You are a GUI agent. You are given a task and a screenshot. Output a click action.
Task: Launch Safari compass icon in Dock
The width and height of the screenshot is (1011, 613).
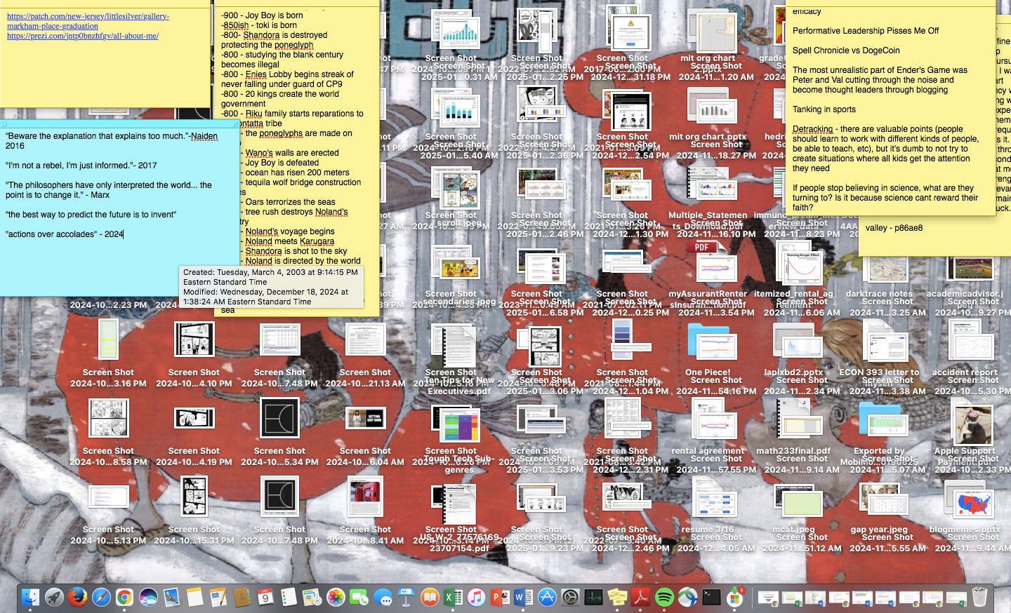[101, 598]
